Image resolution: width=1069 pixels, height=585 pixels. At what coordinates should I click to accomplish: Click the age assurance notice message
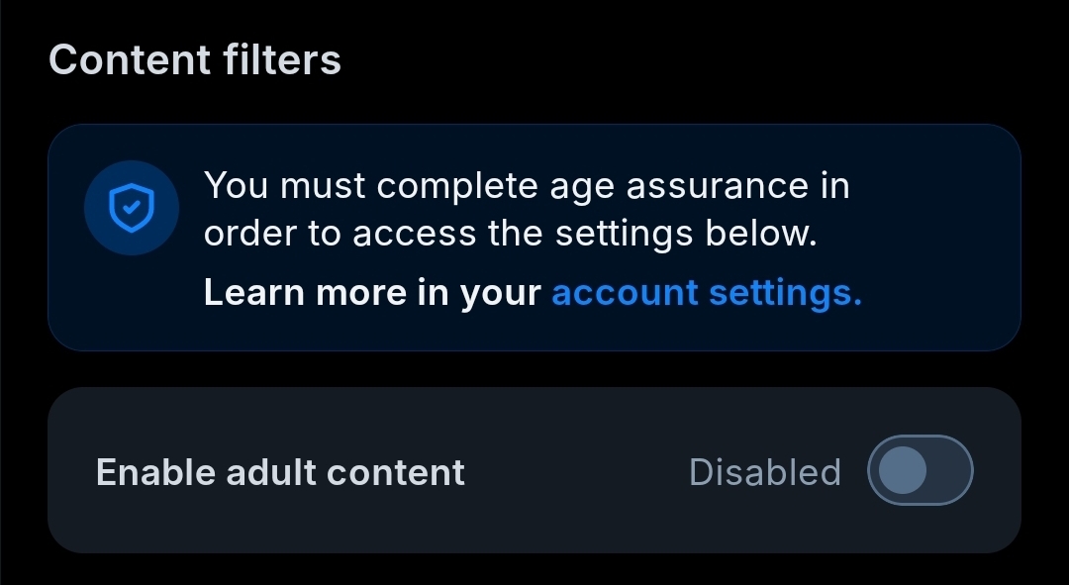point(527,210)
